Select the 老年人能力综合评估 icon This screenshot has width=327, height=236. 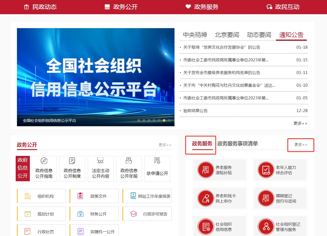280,170
